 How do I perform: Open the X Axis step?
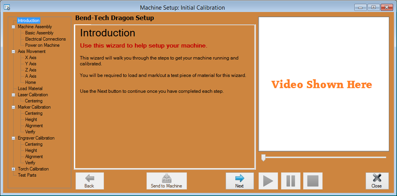[x=31, y=58]
